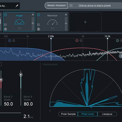122x122 pixels.
Task: Remove the Maximizer module with its X
Action: click(66, 15)
